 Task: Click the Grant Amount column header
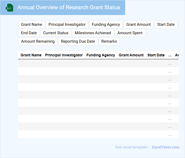(x=131, y=55)
